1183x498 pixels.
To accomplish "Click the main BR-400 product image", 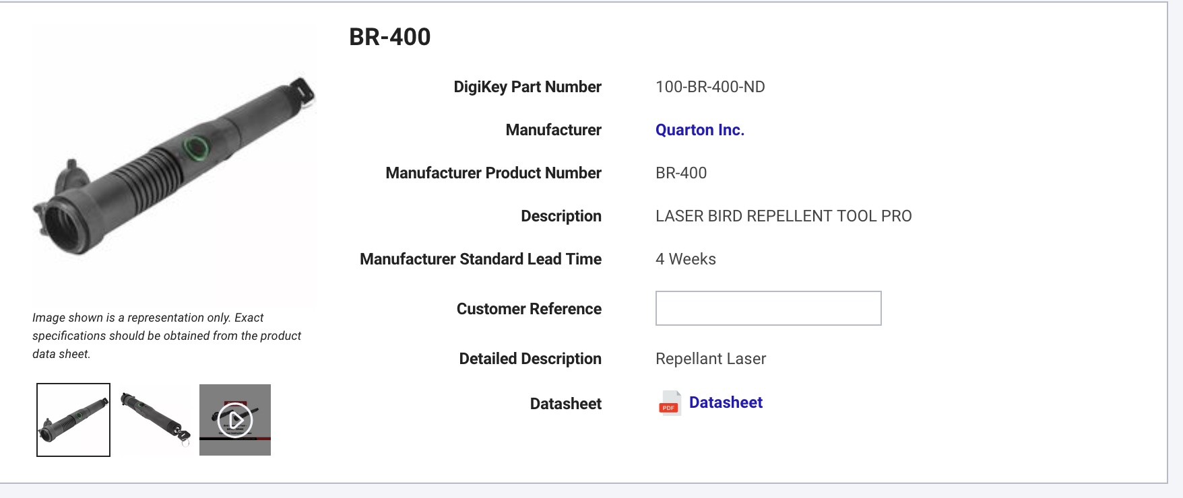I will tap(174, 166).
